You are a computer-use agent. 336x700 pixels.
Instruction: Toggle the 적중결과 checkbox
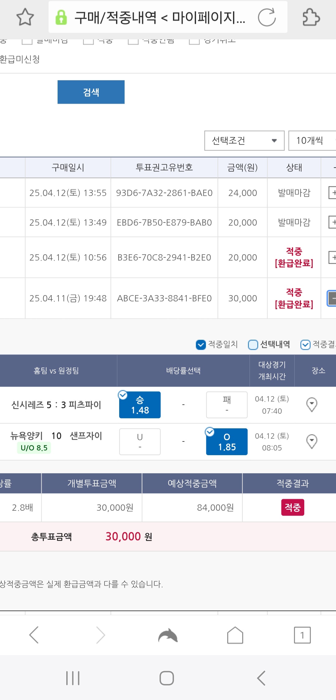(x=305, y=344)
